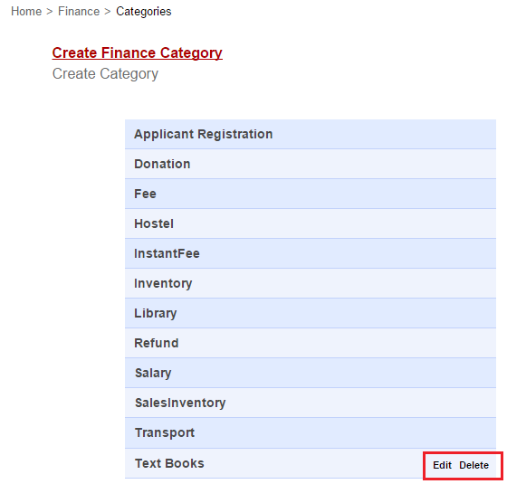Edit the Text Books category
507x484 pixels.
pos(442,465)
